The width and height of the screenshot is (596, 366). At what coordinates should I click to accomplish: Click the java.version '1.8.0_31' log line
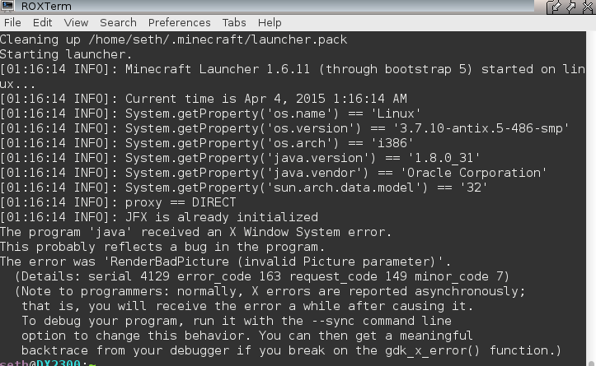(x=240, y=158)
